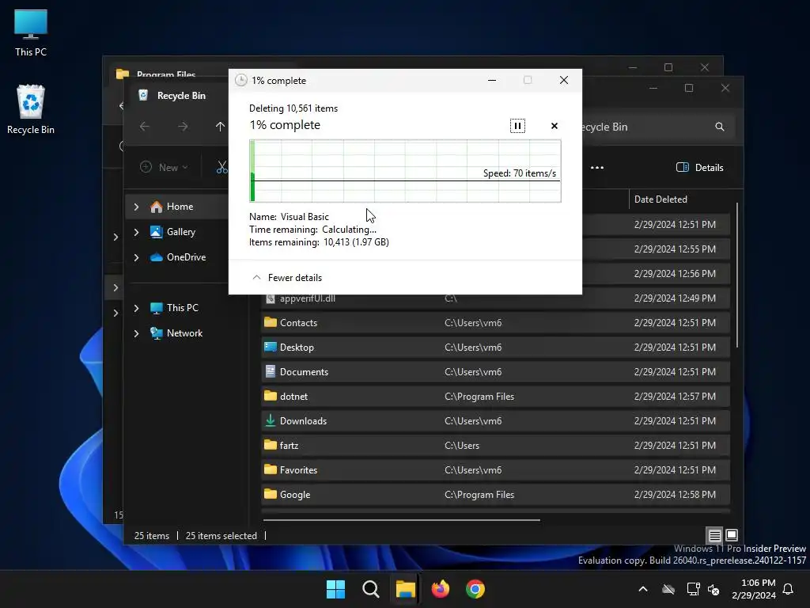The width and height of the screenshot is (810, 608).
Task: Cancel the delete operation with the small X
Action: (555, 126)
